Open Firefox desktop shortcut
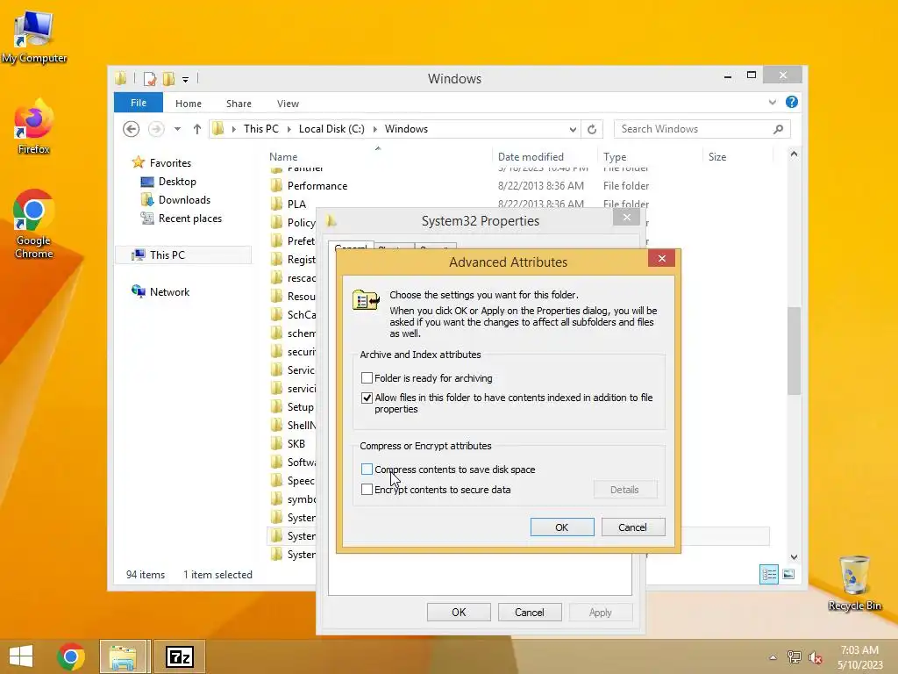The width and height of the screenshot is (898, 674). click(34, 127)
